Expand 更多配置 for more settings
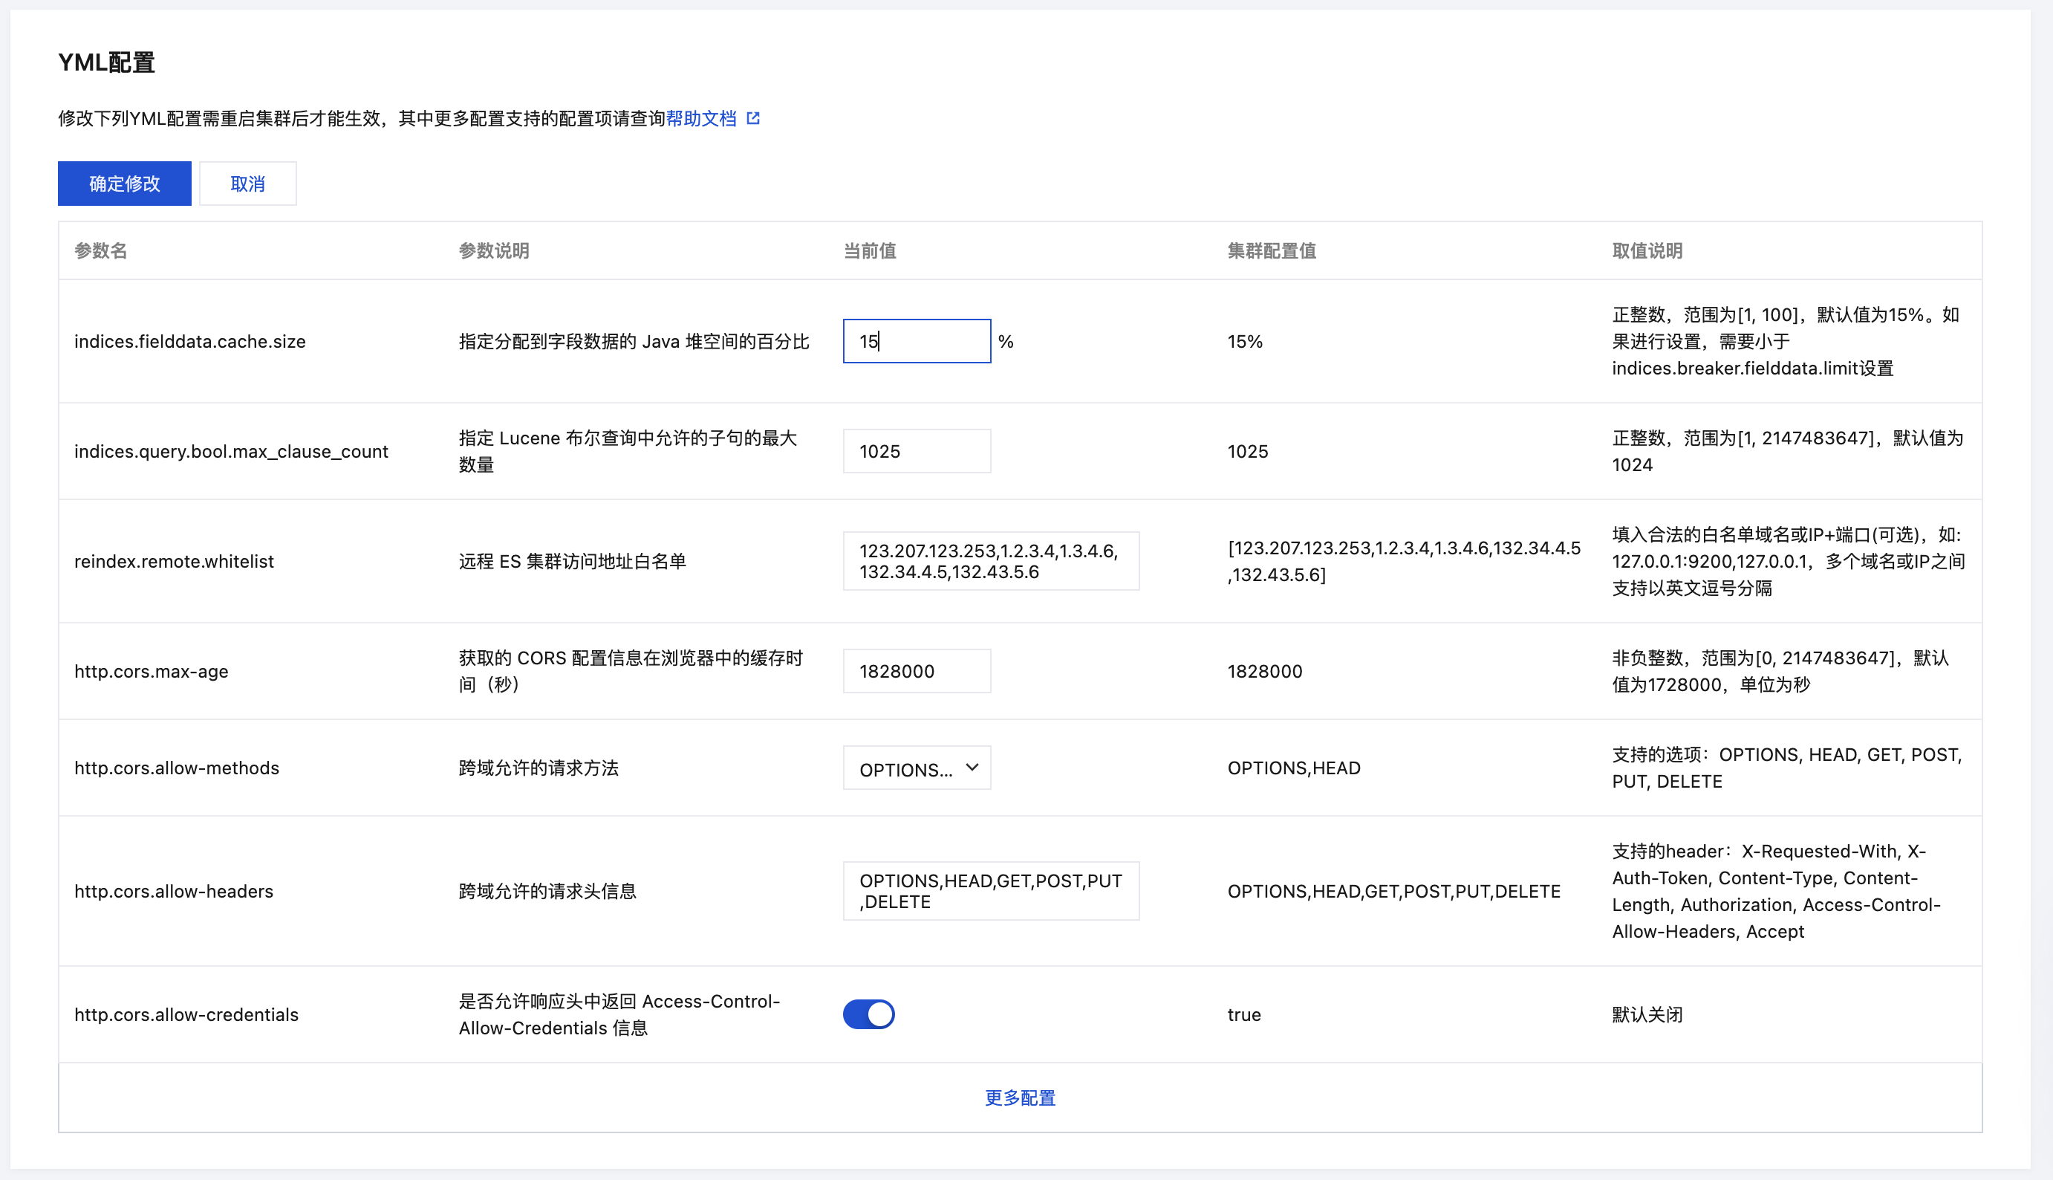Image resolution: width=2053 pixels, height=1180 pixels. 1020,1098
